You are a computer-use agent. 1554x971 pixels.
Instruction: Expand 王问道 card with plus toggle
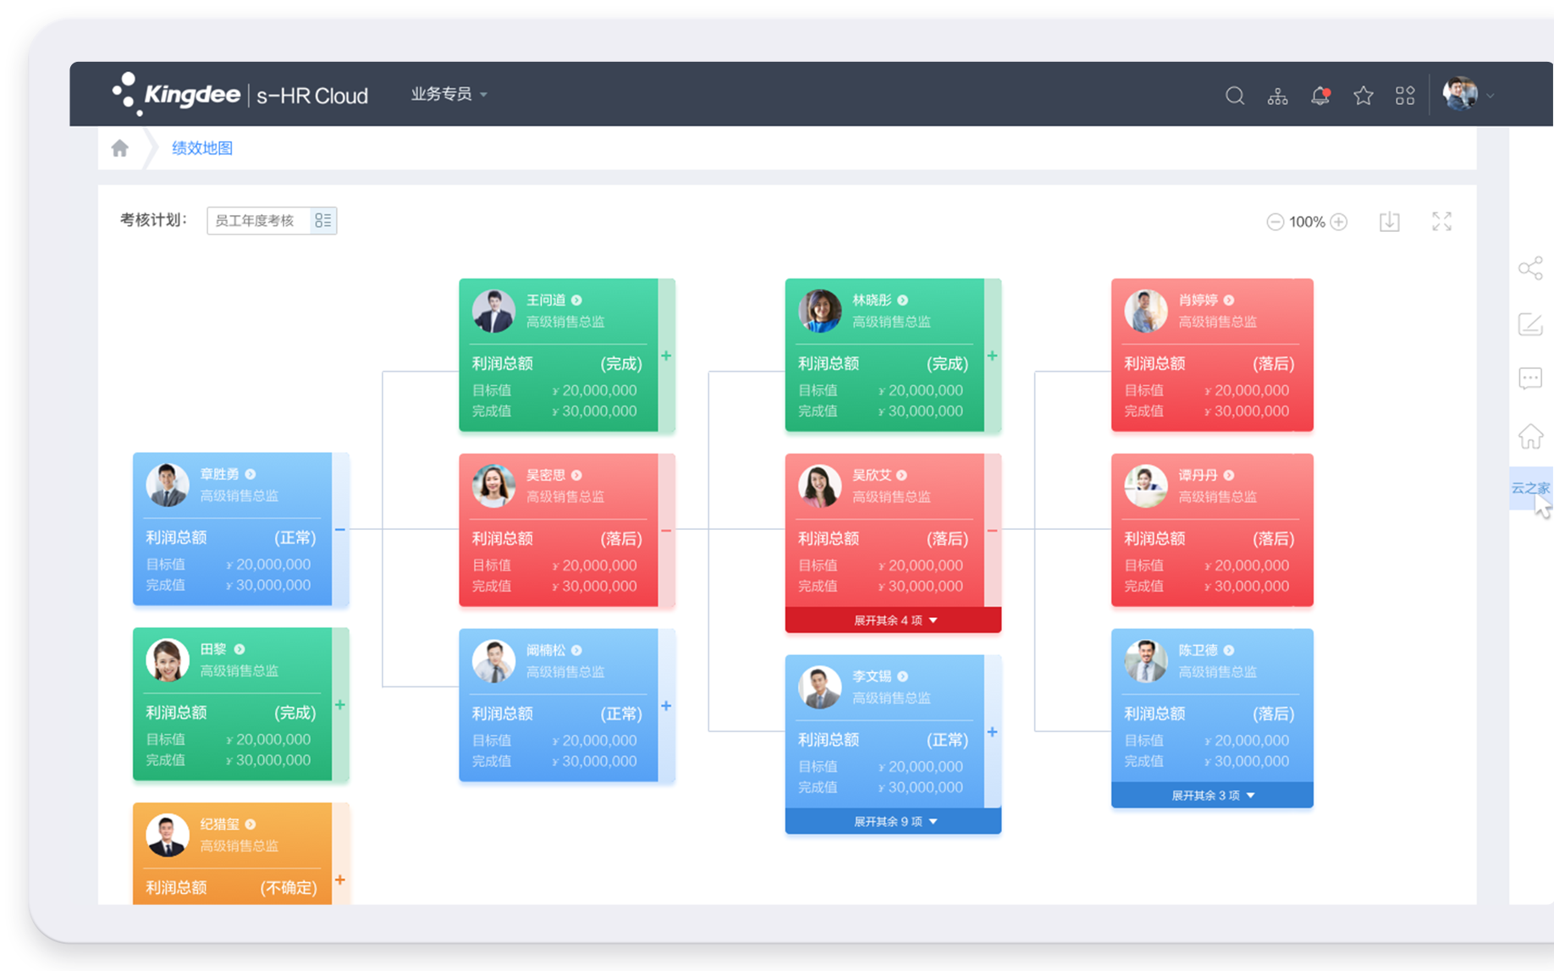coord(666,356)
